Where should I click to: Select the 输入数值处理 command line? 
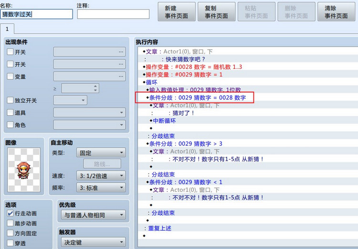[x=248, y=90]
